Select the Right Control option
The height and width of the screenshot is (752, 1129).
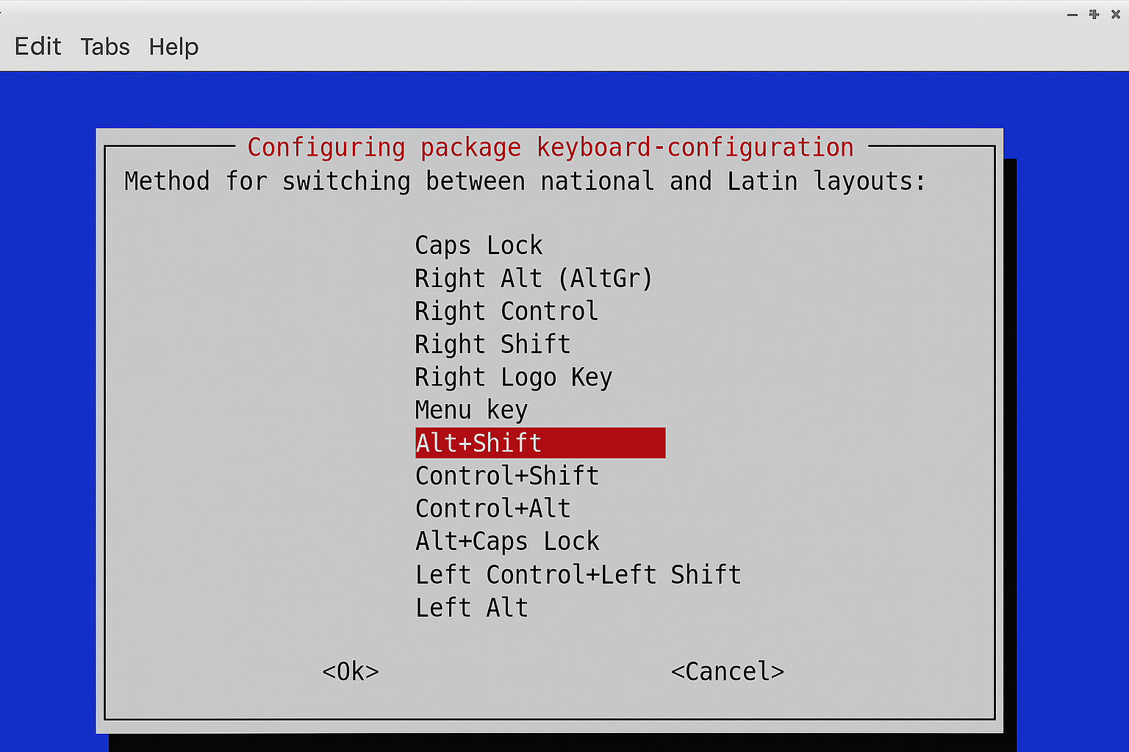click(x=505, y=311)
